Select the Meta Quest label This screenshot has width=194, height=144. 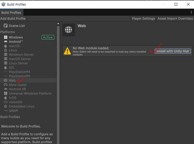coord(18,85)
